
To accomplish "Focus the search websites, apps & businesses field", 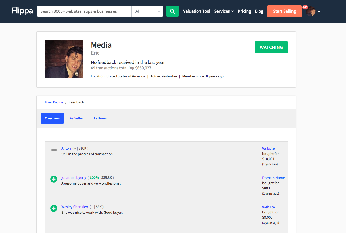I will click(x=84, y=11).
